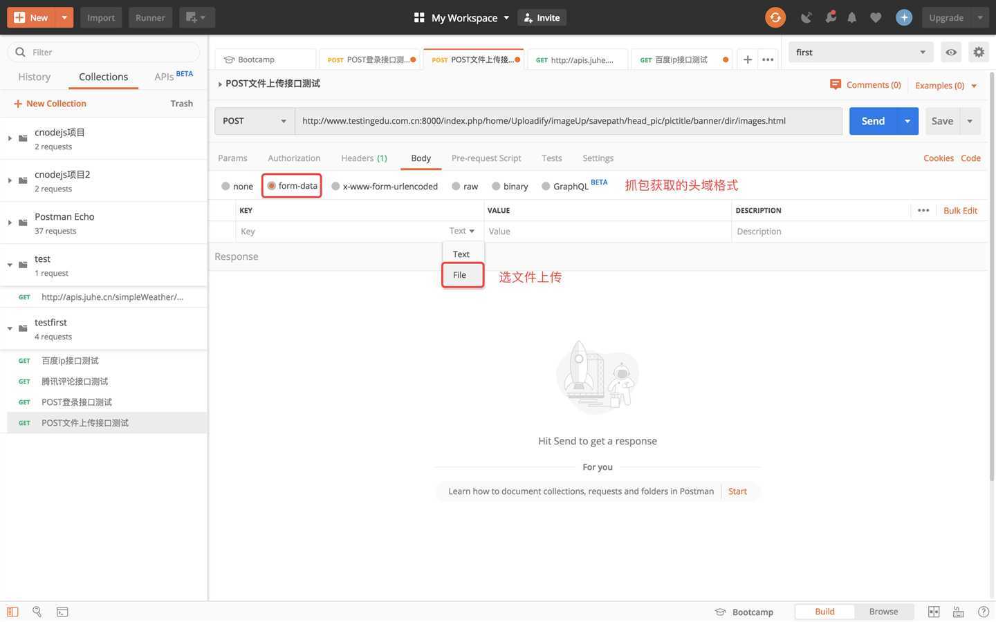Select the form-data radio button
This screenshot has height=622, width=996.
pos(271,185)
